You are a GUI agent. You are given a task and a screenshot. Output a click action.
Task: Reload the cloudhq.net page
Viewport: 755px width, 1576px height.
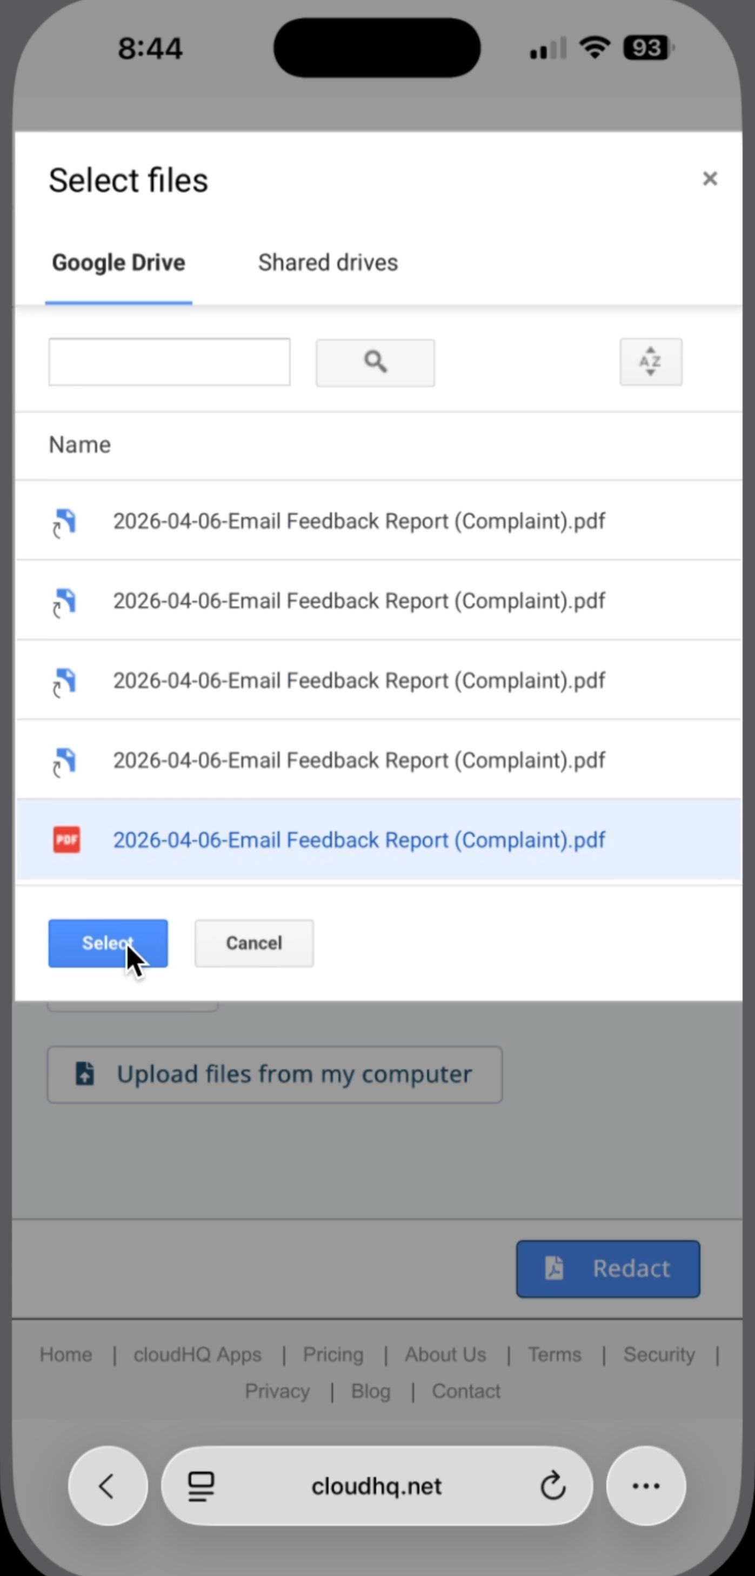pyautogui.click(x=553, y=1486)
